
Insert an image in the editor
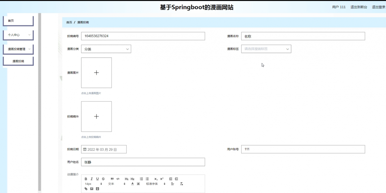point(92,189)
